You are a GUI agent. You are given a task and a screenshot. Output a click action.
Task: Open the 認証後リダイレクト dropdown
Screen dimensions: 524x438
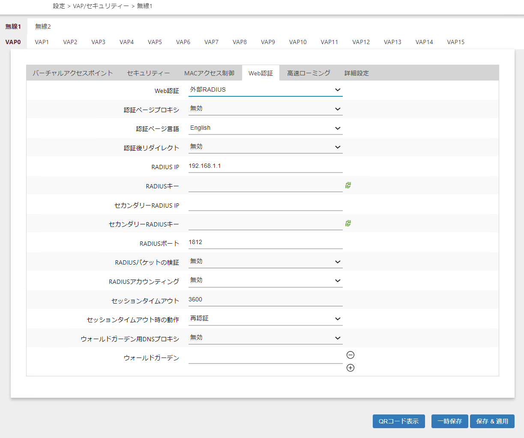click(x=266, y=147)
